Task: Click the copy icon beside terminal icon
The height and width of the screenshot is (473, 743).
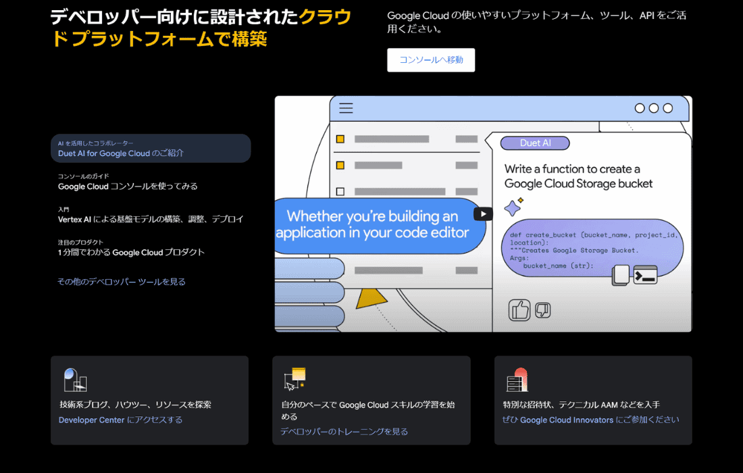Action: (621, 276)
